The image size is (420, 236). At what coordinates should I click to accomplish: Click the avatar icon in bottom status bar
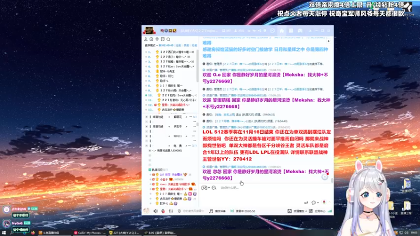[146, 211]
